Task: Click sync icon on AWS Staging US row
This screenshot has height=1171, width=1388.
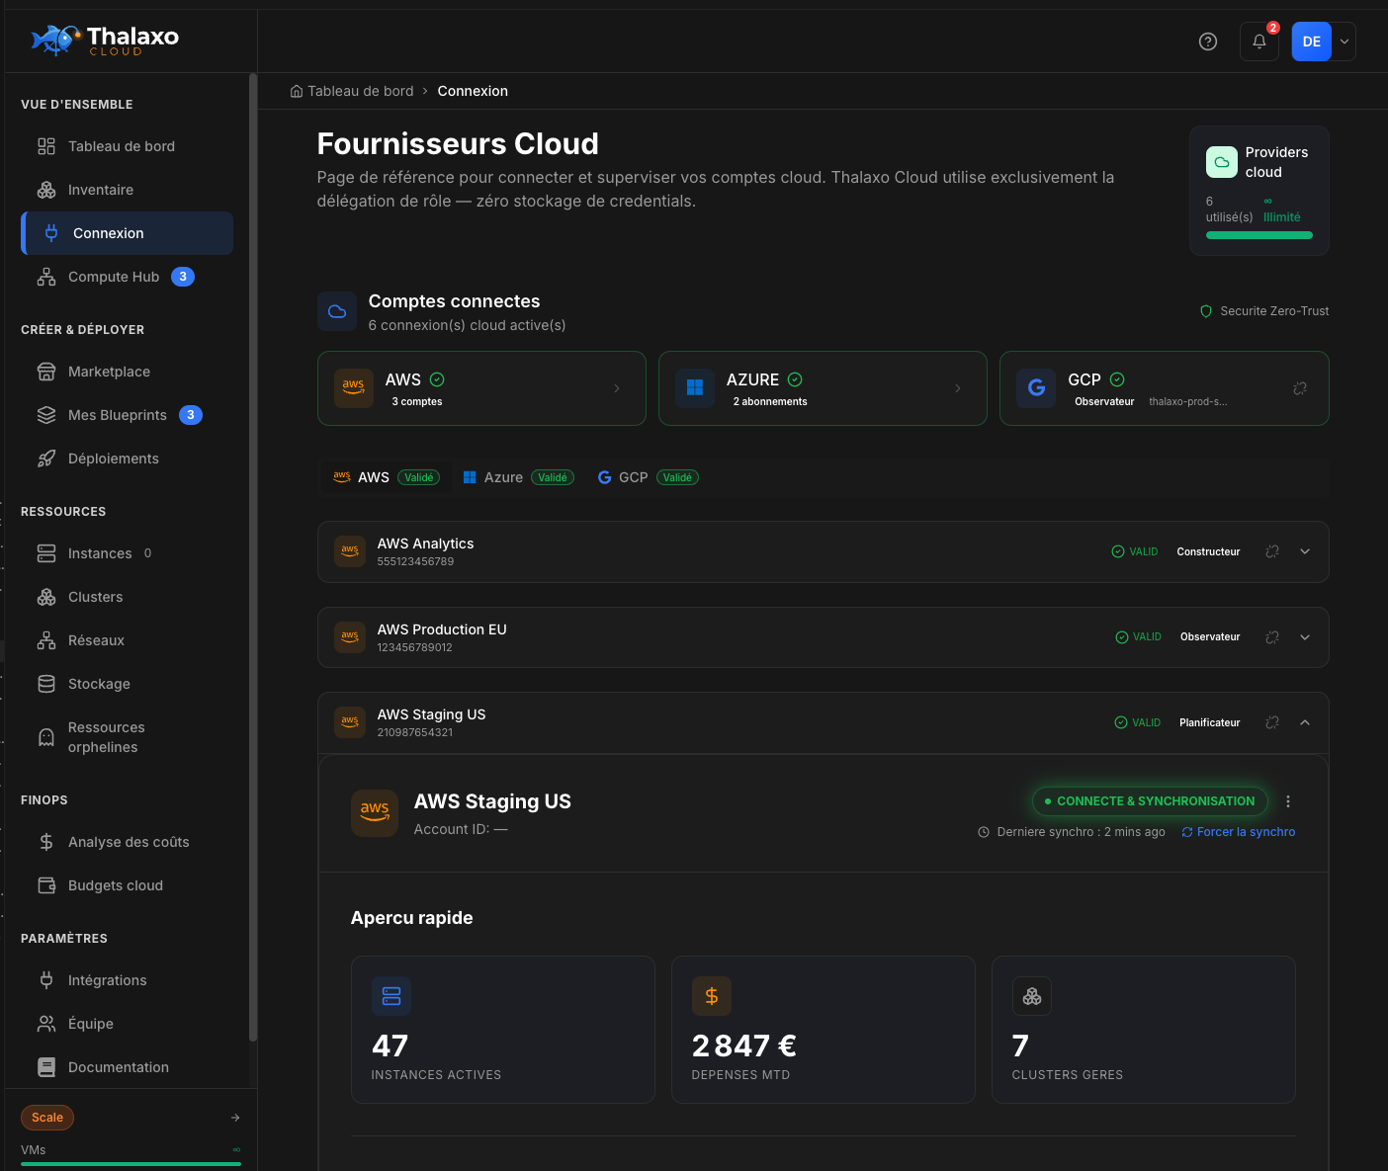Action: pos(1272,722)
